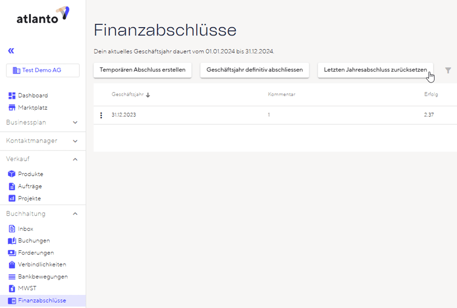Go to Forderungen menu item

coord(36,253)
